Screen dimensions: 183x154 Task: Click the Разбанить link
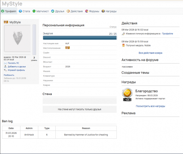click(x=9, y=75)
